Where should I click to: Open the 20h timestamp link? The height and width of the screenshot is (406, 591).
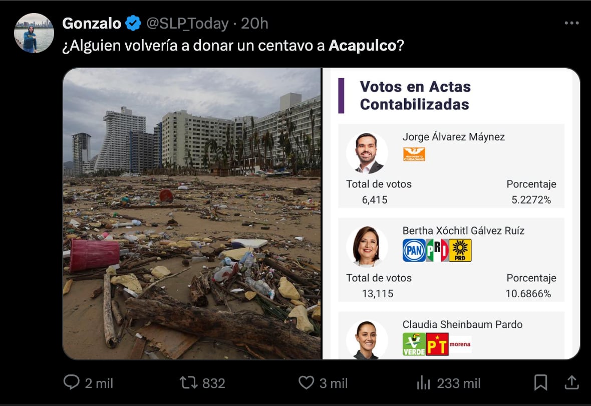(254, 24)
